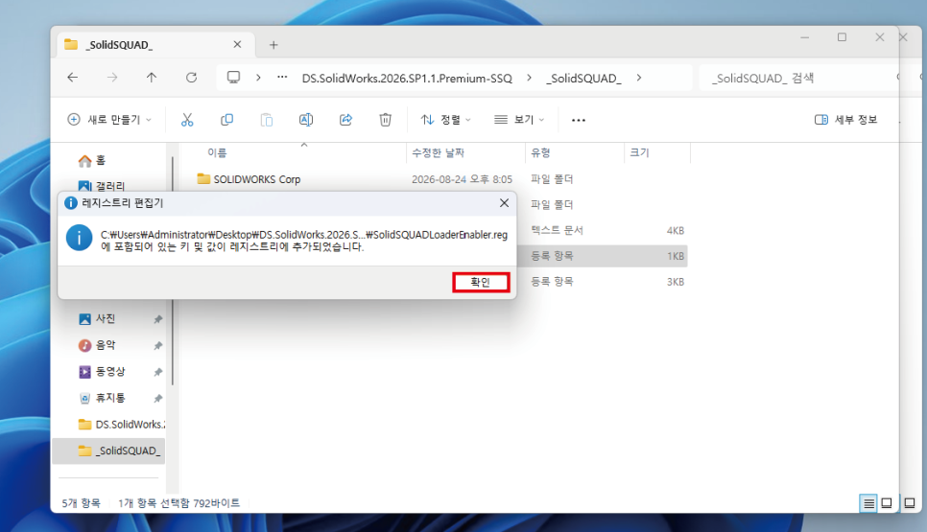This screenshot has height=532, width=927.
Task: Click the date 2026-08-24 오후 8:05
Action: click(462, 179)
